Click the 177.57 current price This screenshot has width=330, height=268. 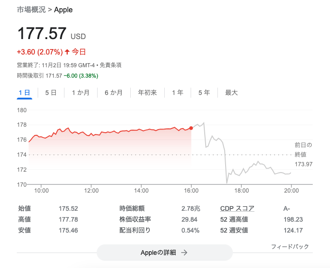coord(42,35)
